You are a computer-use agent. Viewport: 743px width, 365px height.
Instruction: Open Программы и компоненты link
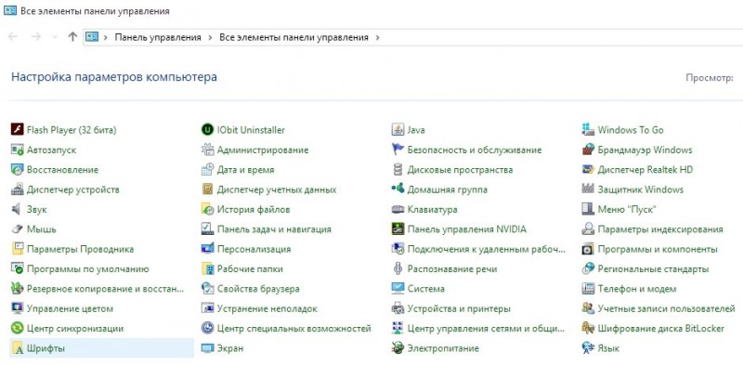click(658, 249)
